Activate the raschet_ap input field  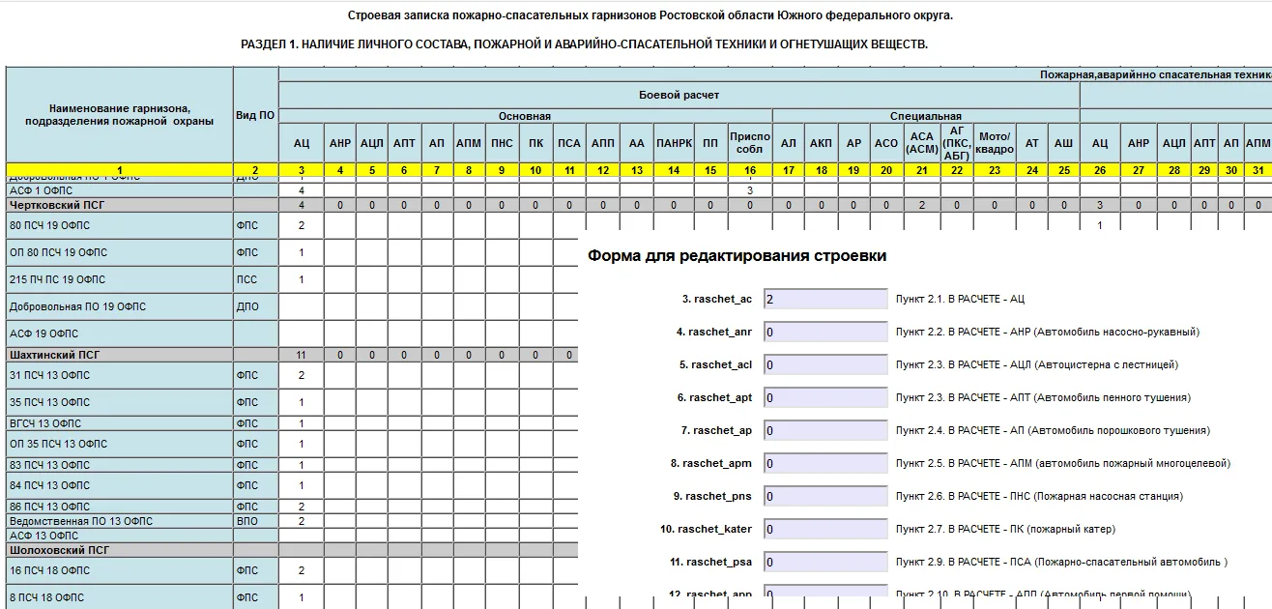[825, 431]
